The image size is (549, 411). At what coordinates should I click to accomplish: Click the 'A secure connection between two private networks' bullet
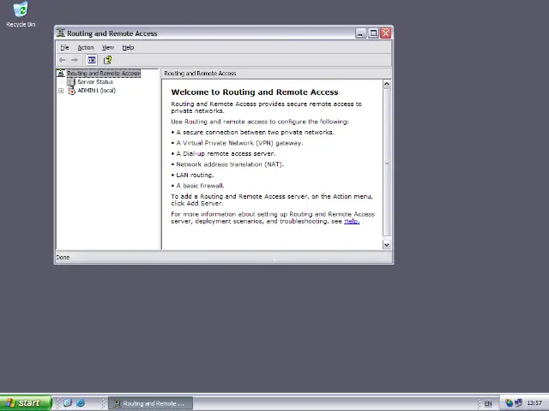[x=255, y=133]
